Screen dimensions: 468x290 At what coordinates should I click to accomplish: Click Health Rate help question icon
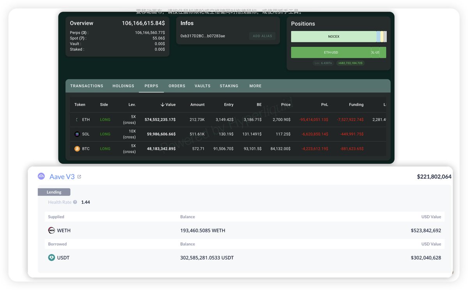pos(75,202)
